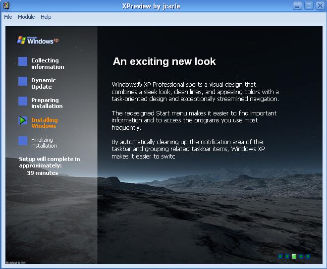The height and width of the screenshot is (269, 327).
Task: Click the blue square beside Preparing installation
Action: tap(23, 101)
